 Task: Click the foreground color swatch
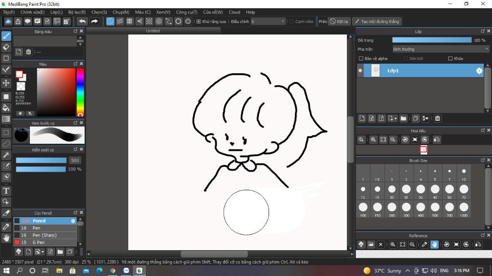[19, 74]
